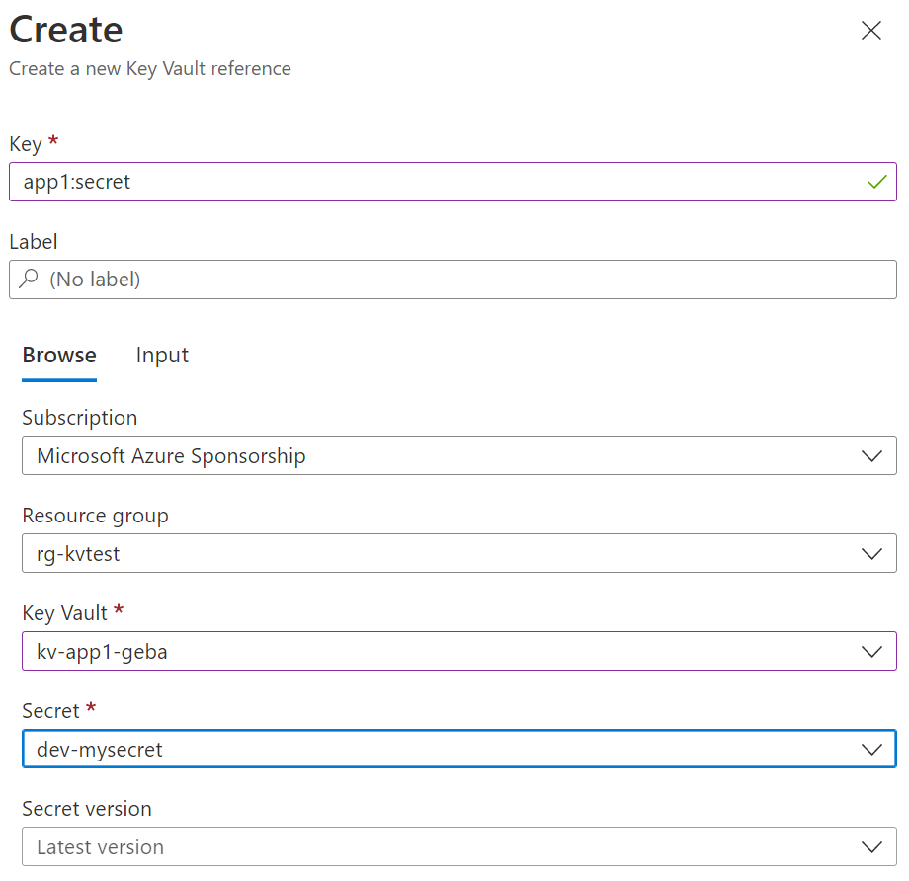Click the chevron arrow on Key Vault field

(x=870, y=652)
